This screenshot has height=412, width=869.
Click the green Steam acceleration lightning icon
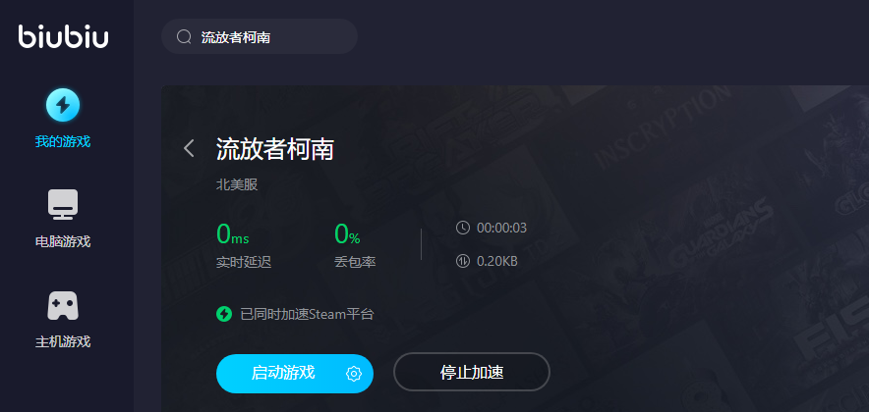(x=224, y=314)
